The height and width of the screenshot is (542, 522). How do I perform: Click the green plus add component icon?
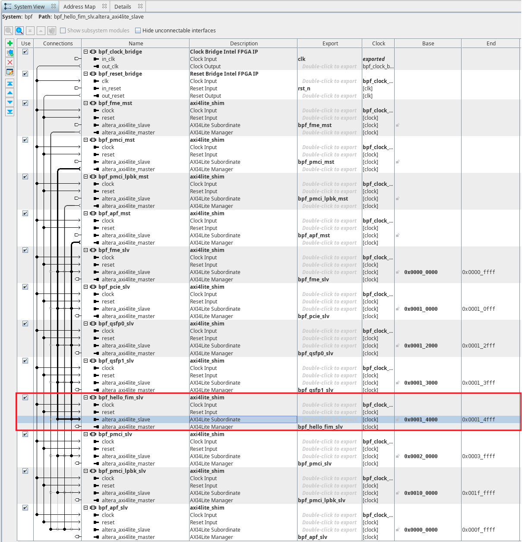(10, 43)
